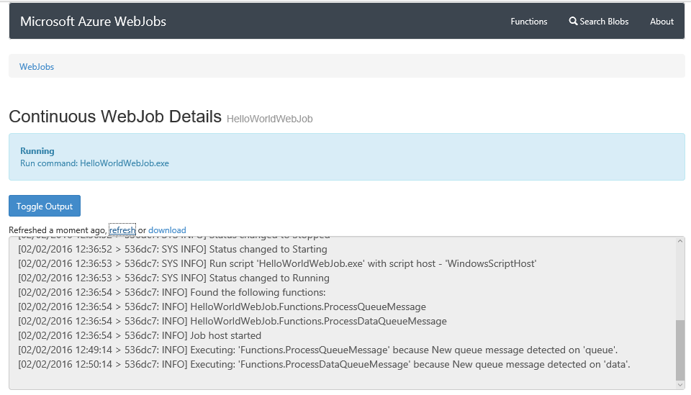Click the log line detecting message on 'queue'
691x395 pixels.
point(317,350)
